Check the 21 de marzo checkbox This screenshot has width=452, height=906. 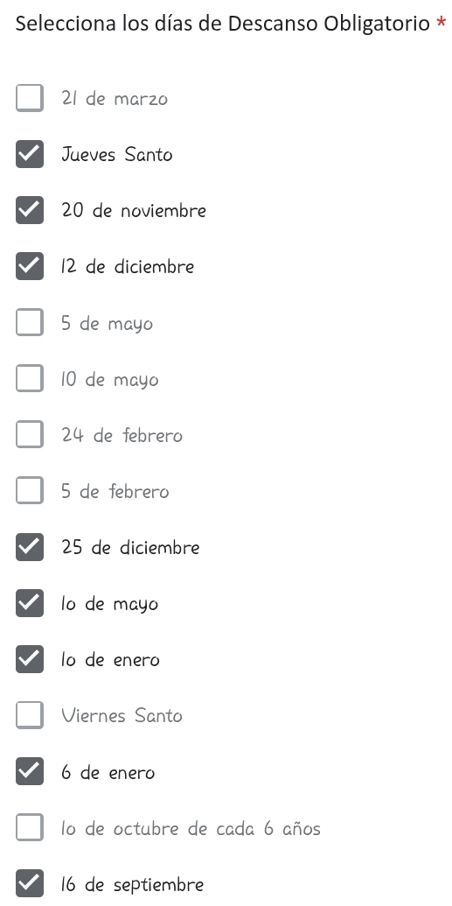point(30,98)
